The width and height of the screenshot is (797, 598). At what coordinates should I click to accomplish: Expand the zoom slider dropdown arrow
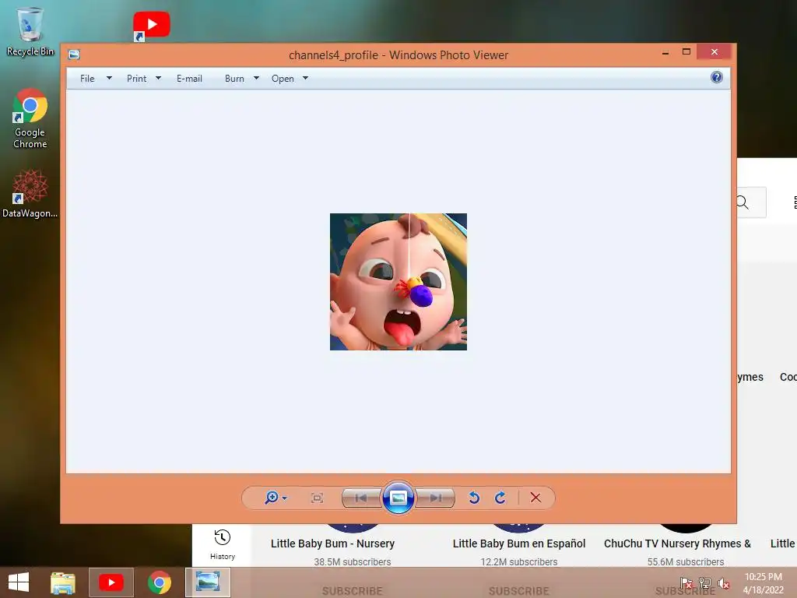pos(285,498)
